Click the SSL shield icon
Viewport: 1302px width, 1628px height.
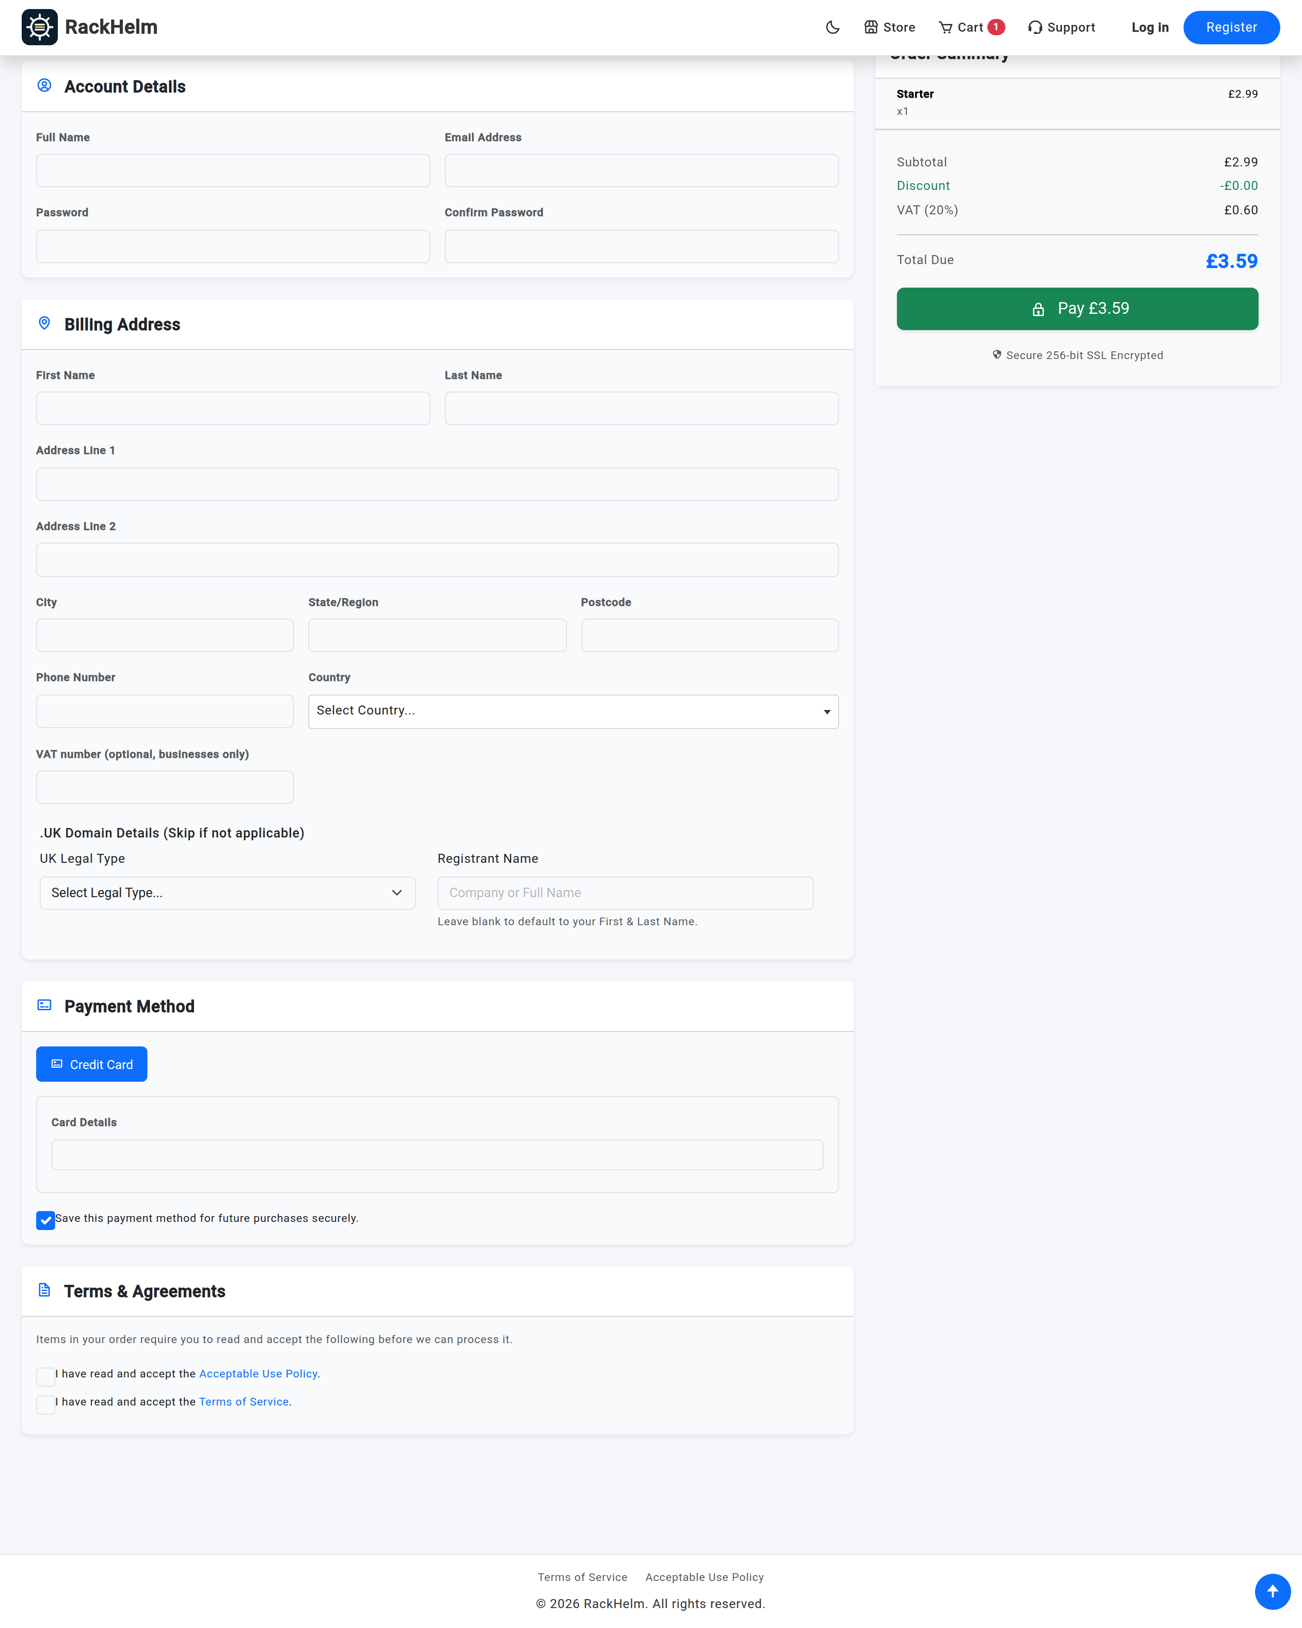(x=997, y=355)
